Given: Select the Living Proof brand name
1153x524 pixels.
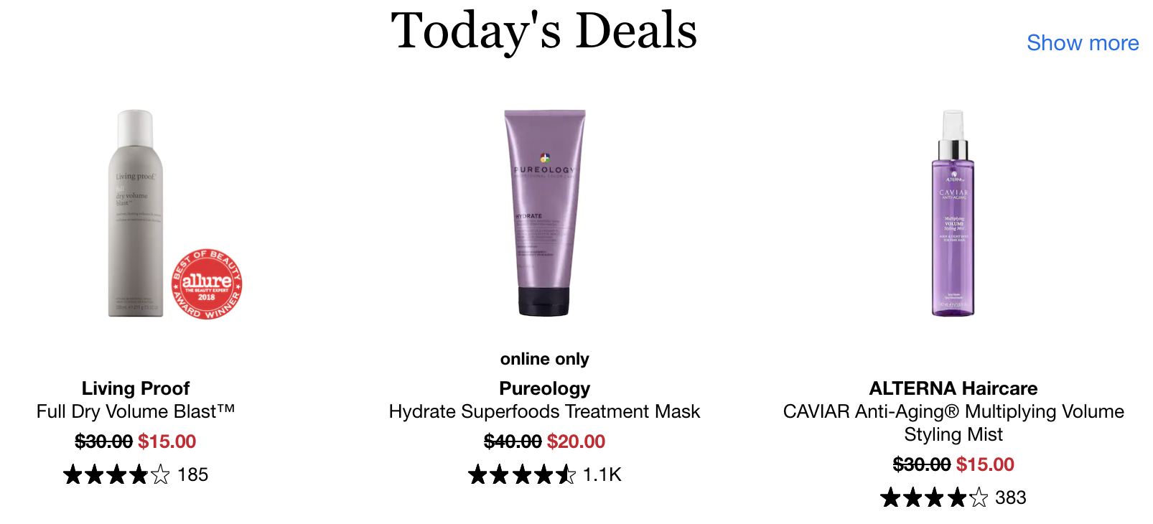Looking at the screenshot, I should (x=136, y=388).
